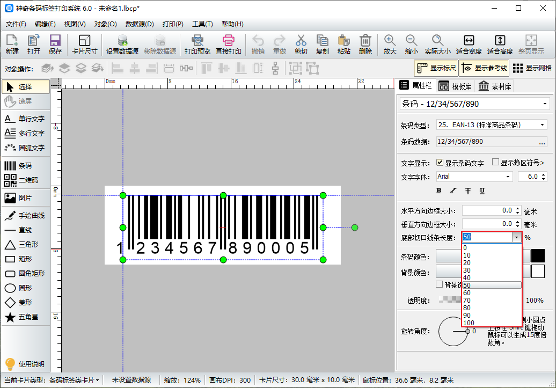Open the 数据源(D) menu
Screen dimensions: 556x388
[140, 24]
